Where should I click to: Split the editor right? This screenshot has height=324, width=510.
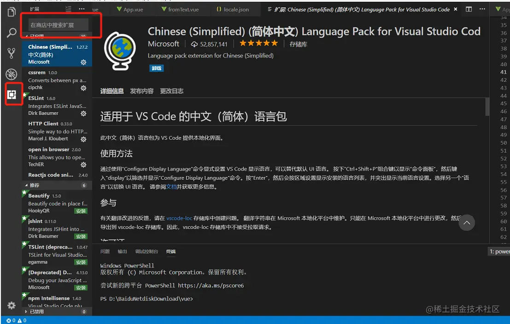(469, 9)
